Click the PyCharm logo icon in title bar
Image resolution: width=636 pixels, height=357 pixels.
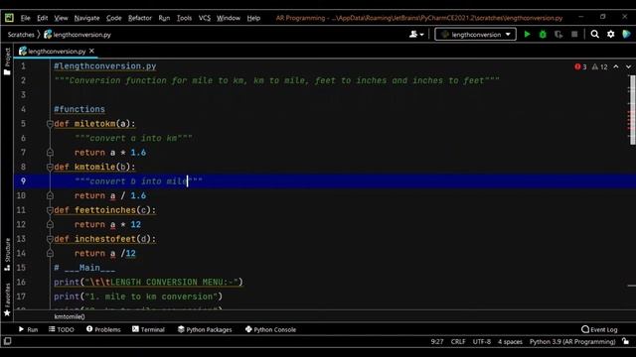[9, 18]
